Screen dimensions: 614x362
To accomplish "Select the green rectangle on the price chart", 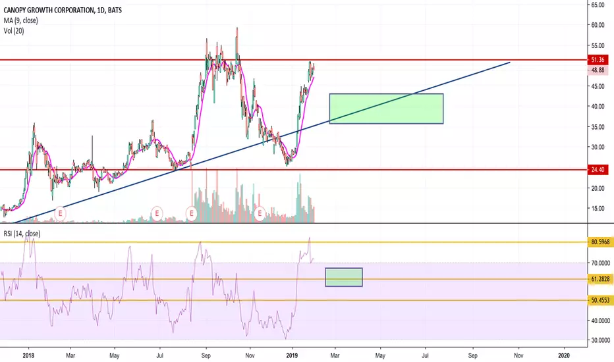I will click(386, 109).
